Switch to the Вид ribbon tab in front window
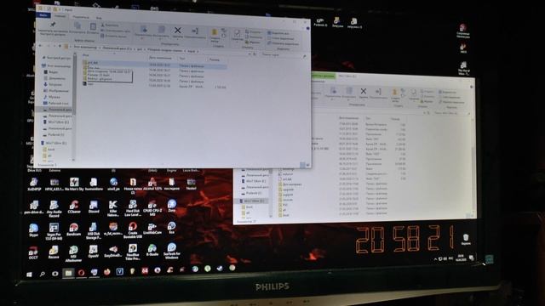 pos(99,18)
